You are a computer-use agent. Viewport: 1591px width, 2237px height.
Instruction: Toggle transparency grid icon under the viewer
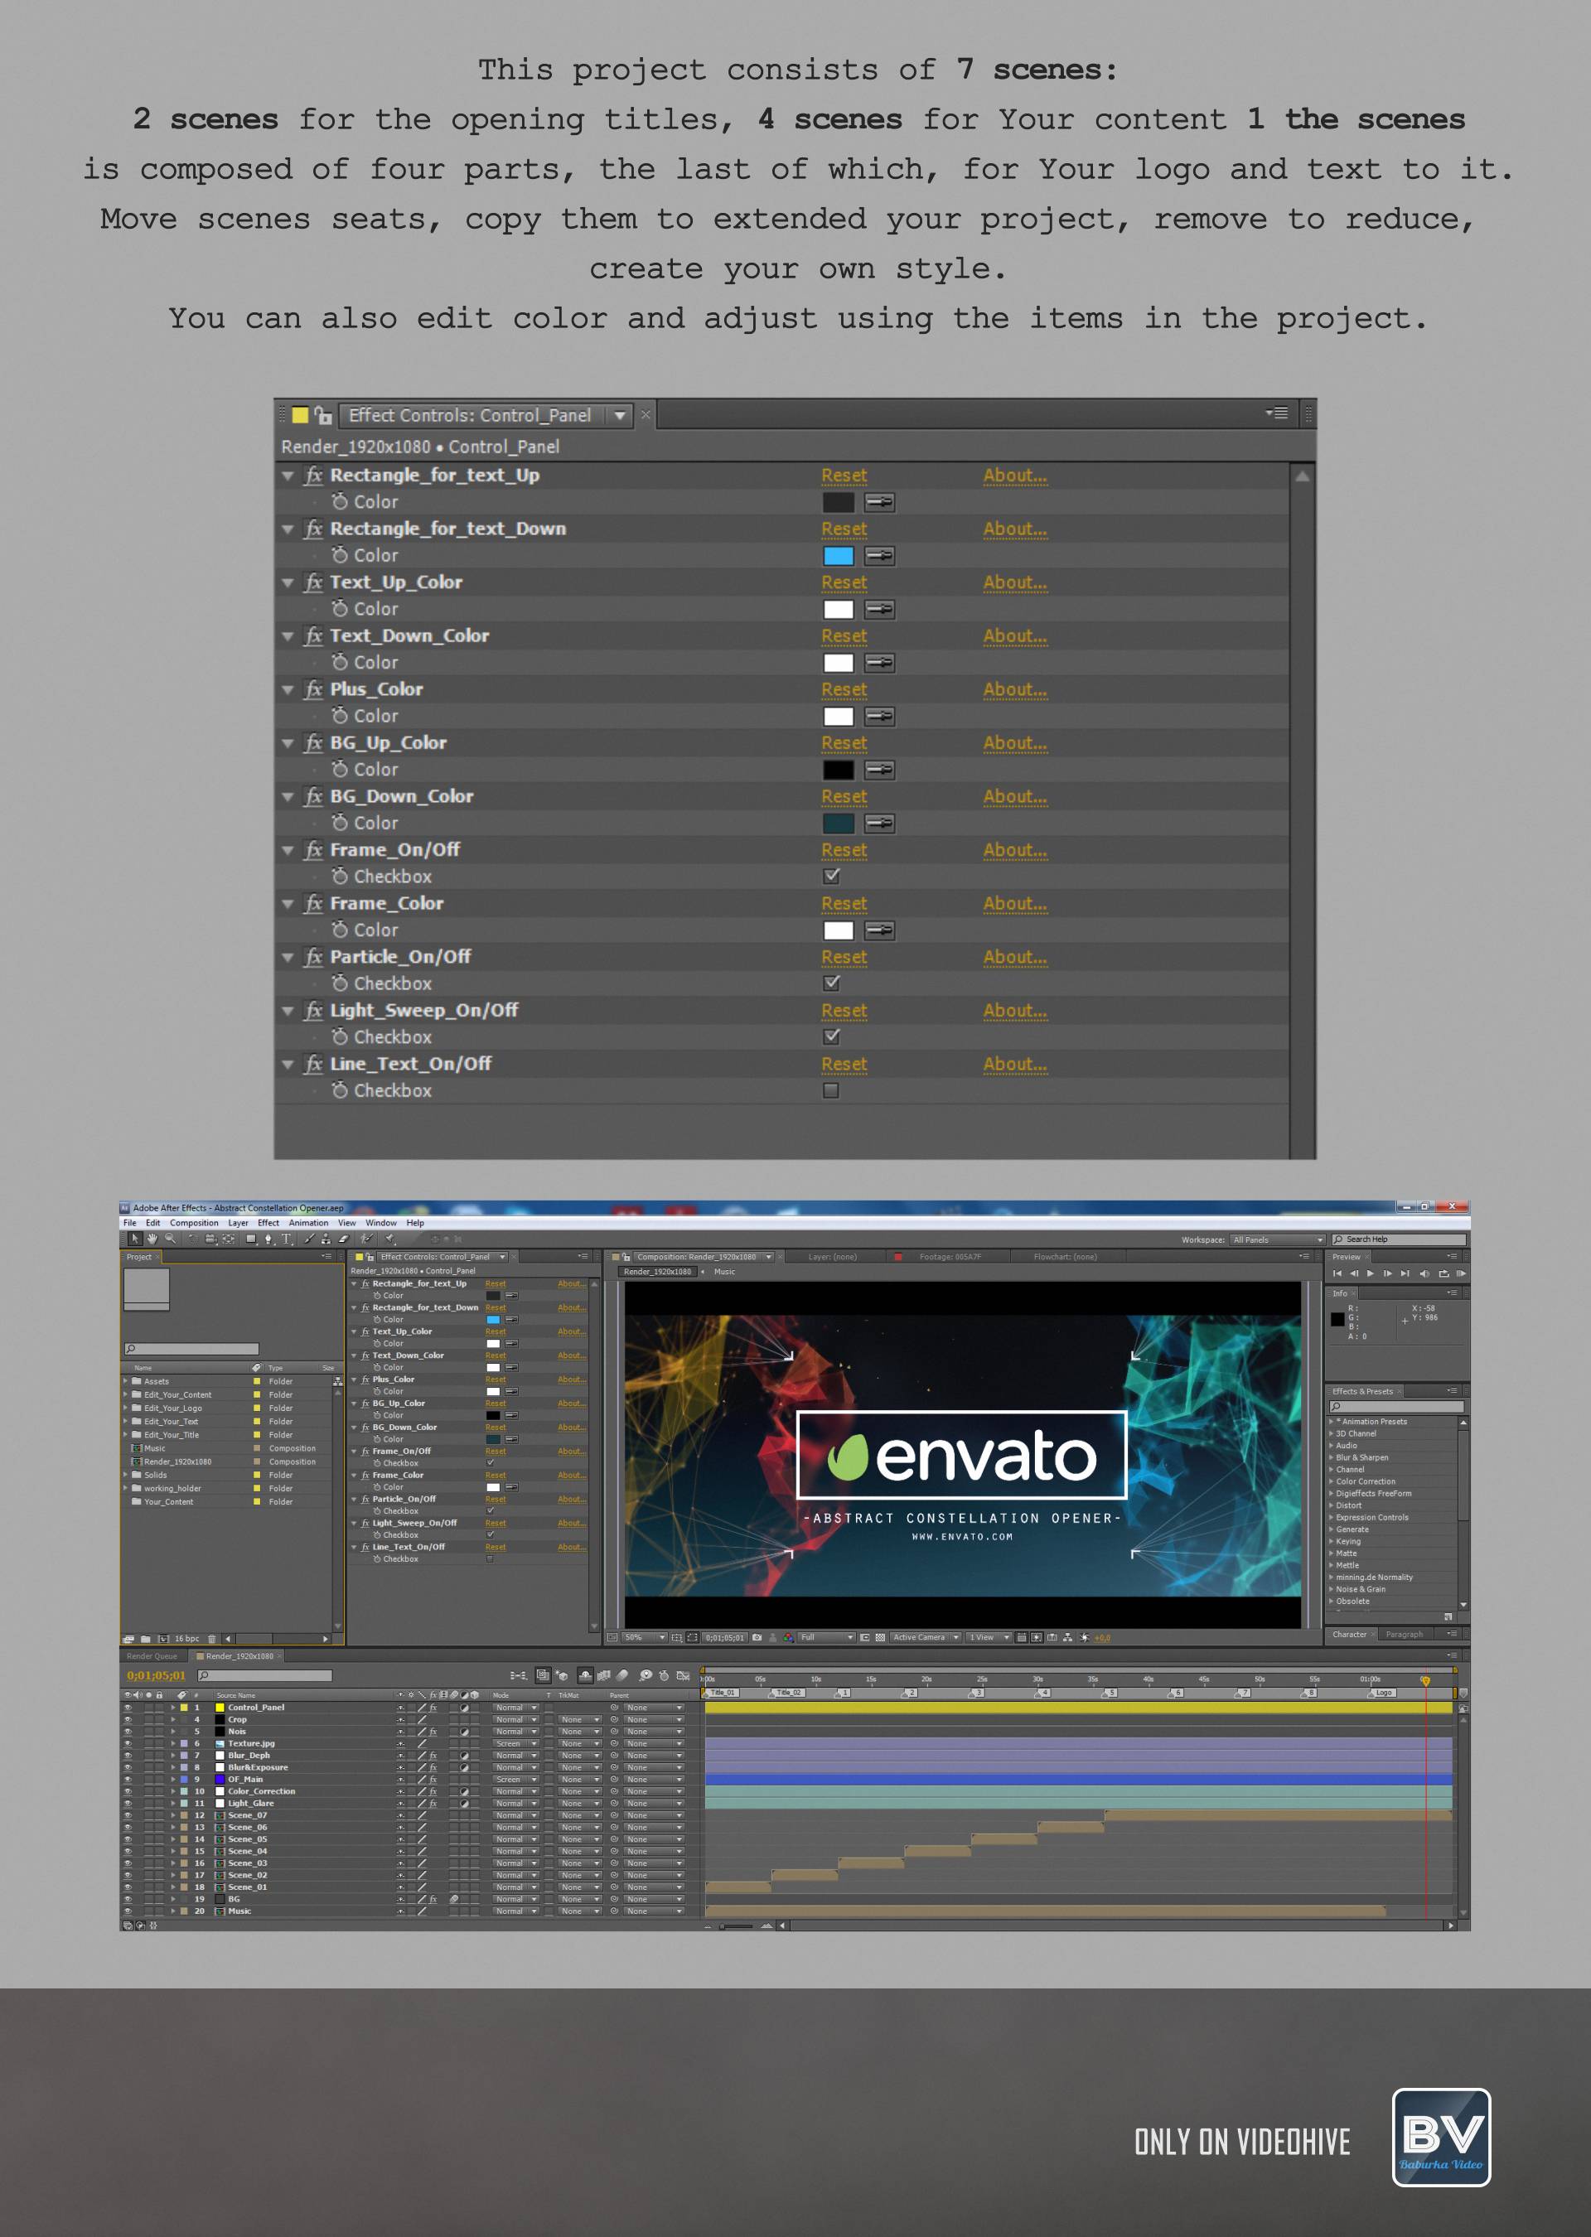point(881,1638)
